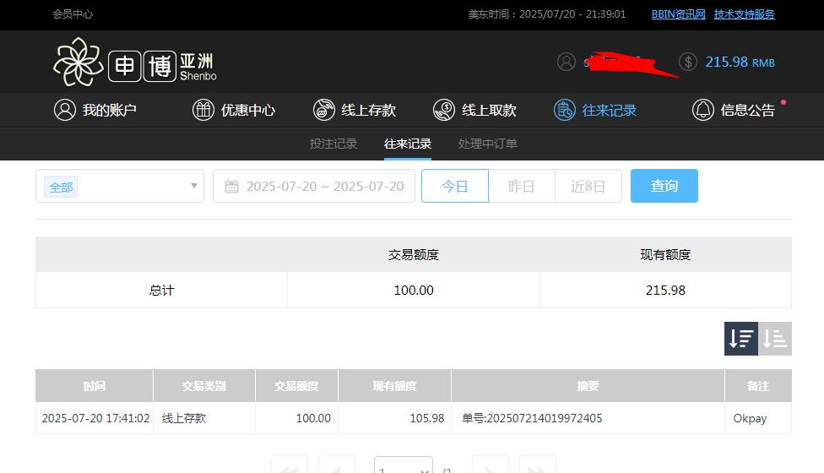Open the 全部 transaction type dropdown

tap(120, 186)
